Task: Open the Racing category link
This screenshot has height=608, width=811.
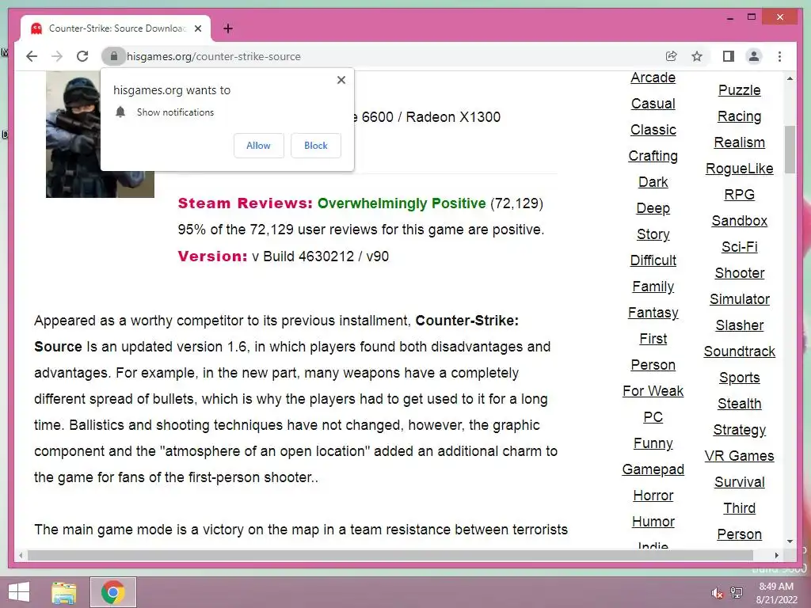Action: 739,116
